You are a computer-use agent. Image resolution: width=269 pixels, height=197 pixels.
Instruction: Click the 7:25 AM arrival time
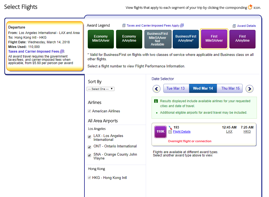247,127
